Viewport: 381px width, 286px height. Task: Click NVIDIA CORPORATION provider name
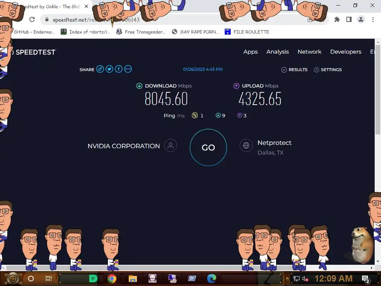coord(124,146)
